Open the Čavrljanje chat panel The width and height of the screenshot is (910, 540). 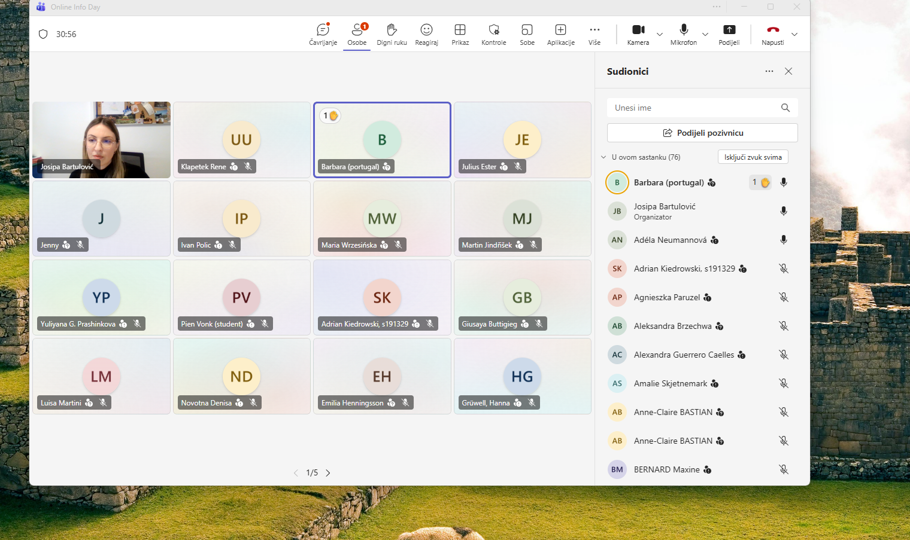[323, 34]
